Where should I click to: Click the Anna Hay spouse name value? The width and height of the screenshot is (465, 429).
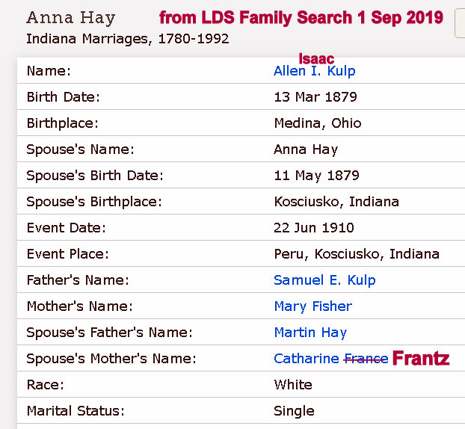[x=306, y=149]
